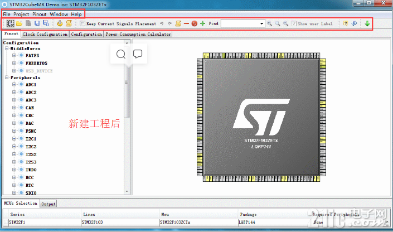Click the STM32CubeMX title bar app icon
Viewport: 393px width, 232px height.
(x=4, y=4)
